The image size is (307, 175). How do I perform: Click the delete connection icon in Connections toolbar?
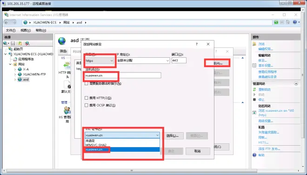point(27,43)
